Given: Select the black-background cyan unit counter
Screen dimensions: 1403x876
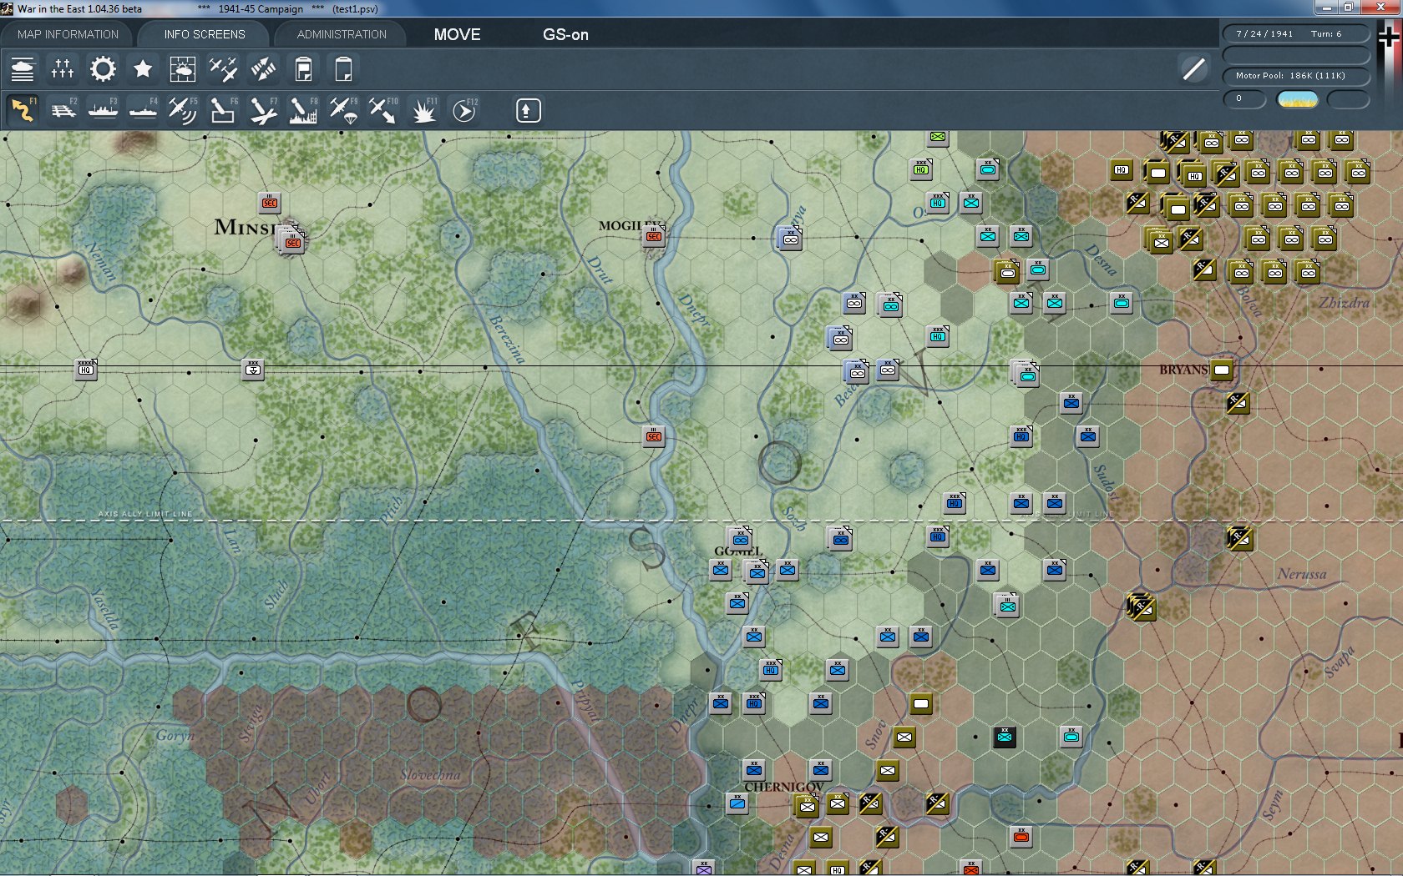Looking at the screenshot, I should click(1005, 737).
